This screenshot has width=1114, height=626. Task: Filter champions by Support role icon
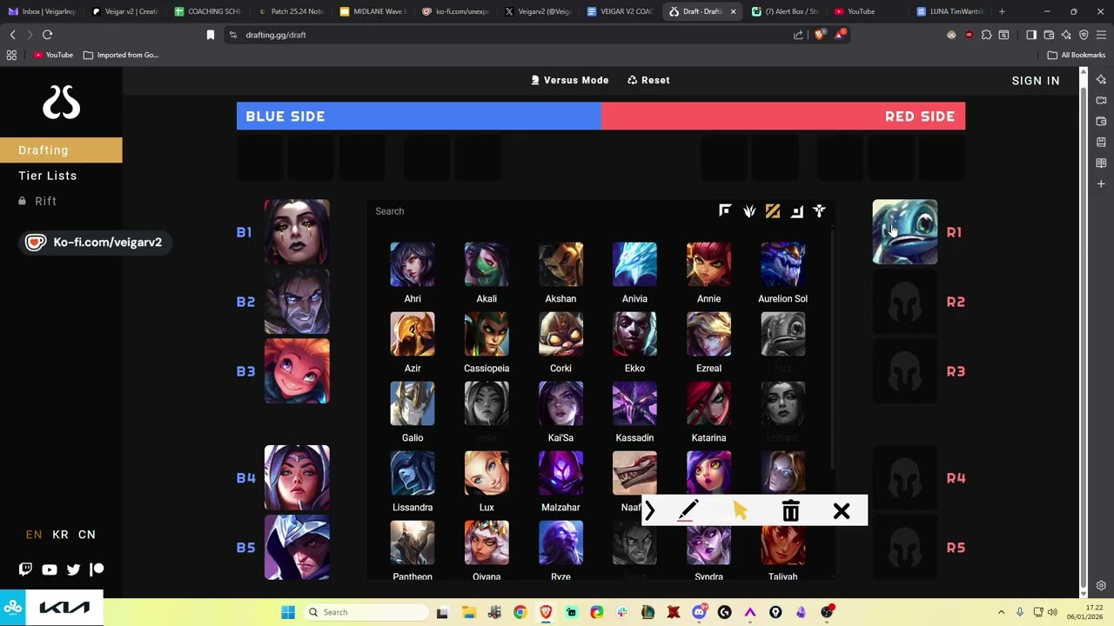[819, 210]
